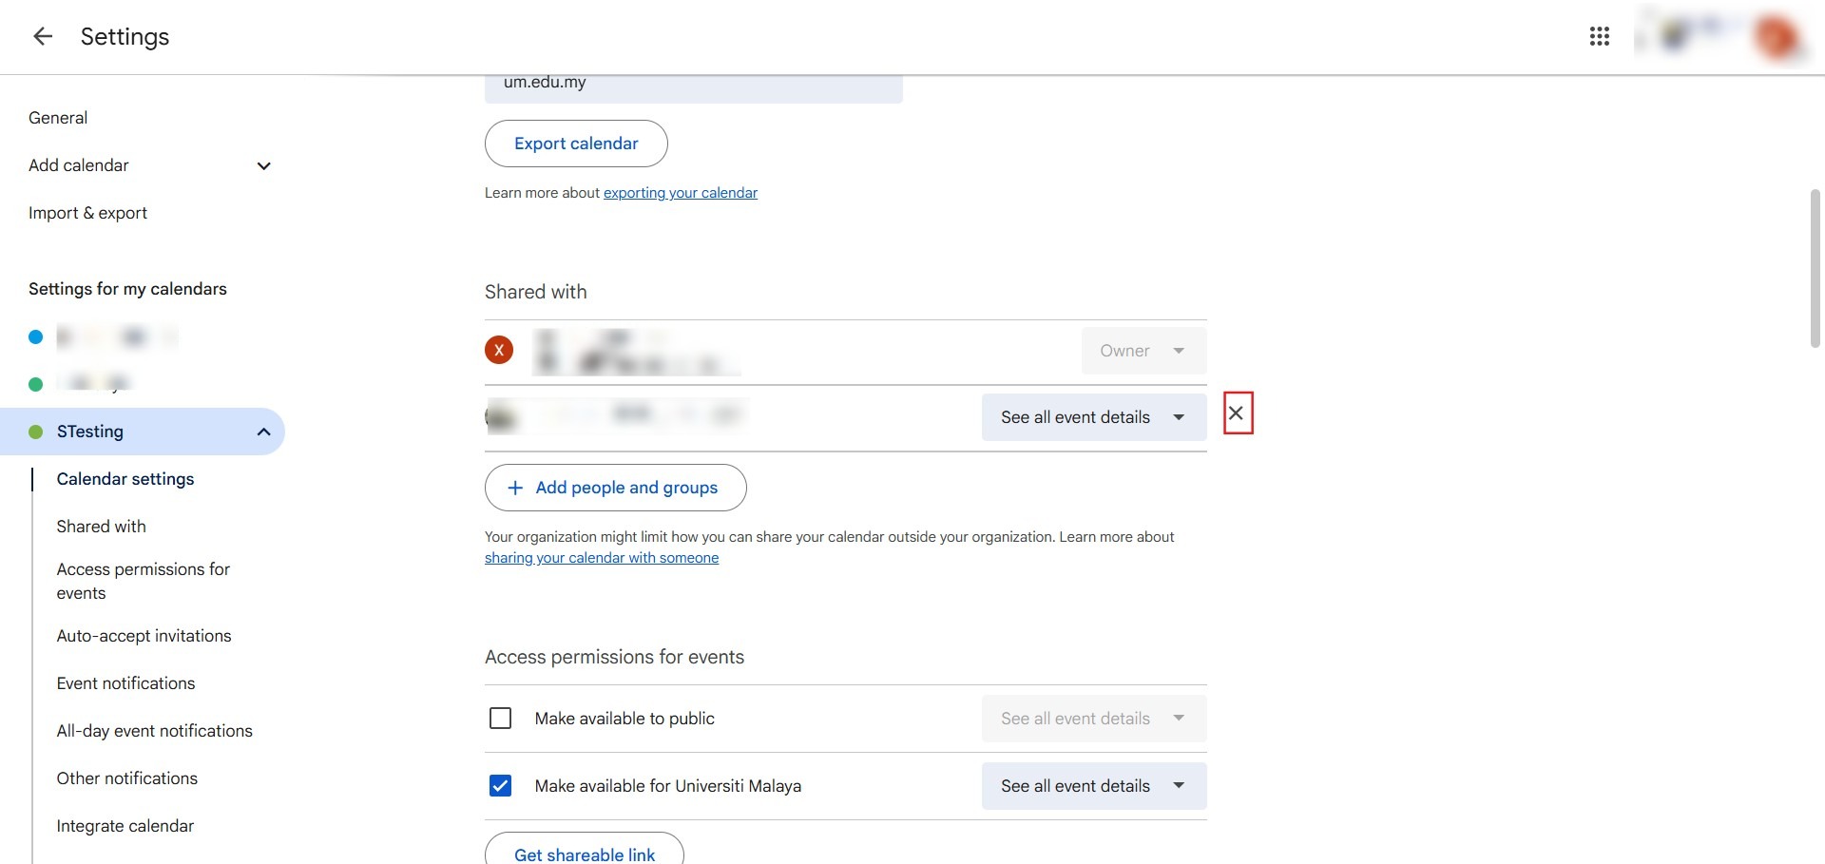Uncheck Make available for Universiti Malaya

500,786
